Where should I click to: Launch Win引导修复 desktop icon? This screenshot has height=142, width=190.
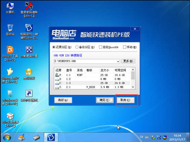coord(10,120)
